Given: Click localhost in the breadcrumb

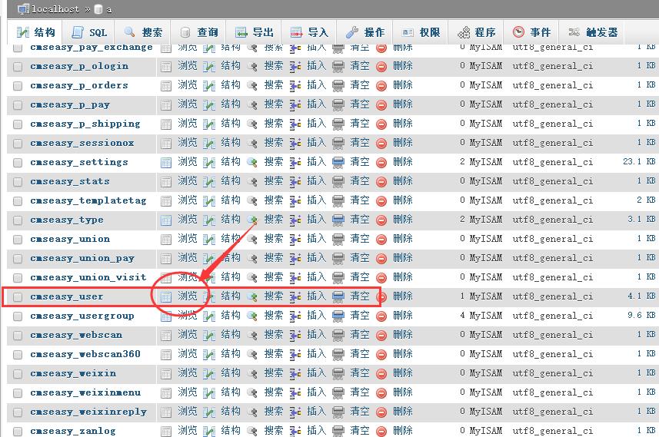Looking at the screenshot, I should 55,9.
